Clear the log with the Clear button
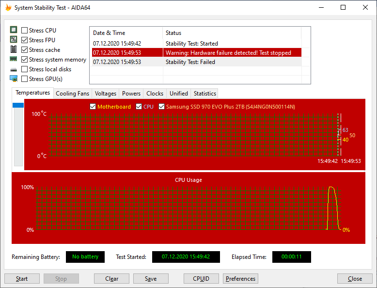Screen dimensions: 377x288 click(x=111, y=279)
